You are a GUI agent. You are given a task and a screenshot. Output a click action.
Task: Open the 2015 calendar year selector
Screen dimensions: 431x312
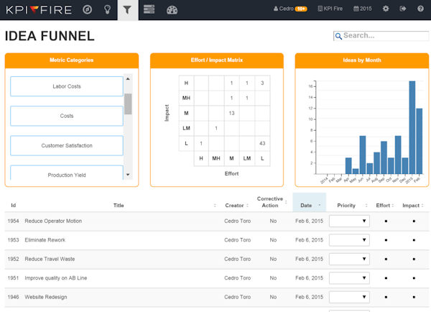[x=363, y=9]
